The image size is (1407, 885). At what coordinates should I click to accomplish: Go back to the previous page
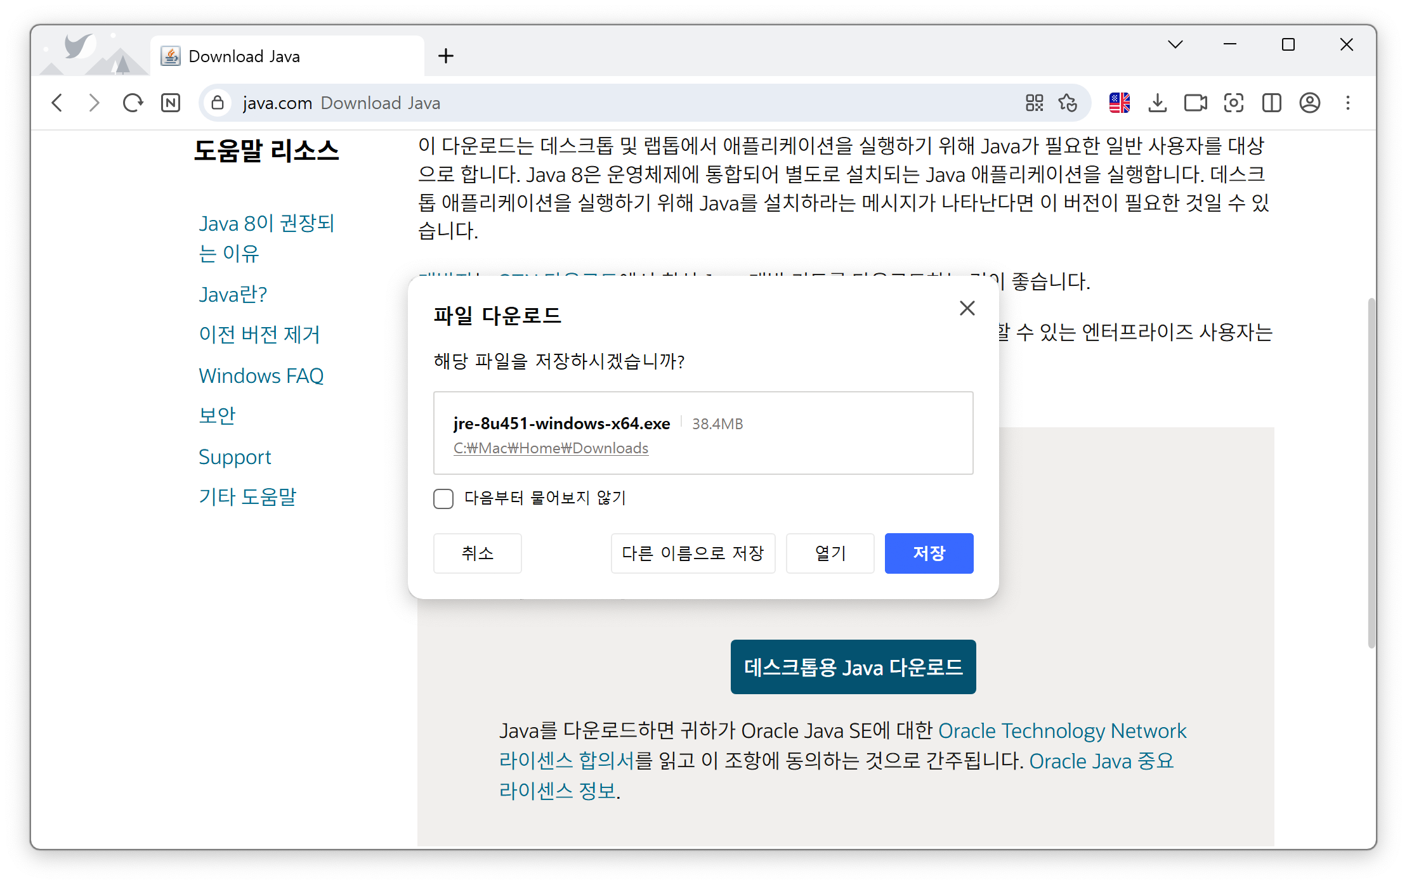click(58, 103)
